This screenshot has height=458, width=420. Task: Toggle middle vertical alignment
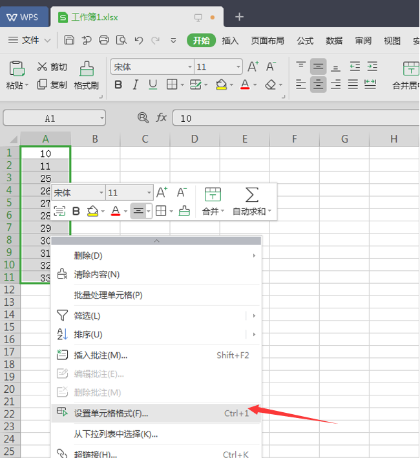click(x=318, y=66)
